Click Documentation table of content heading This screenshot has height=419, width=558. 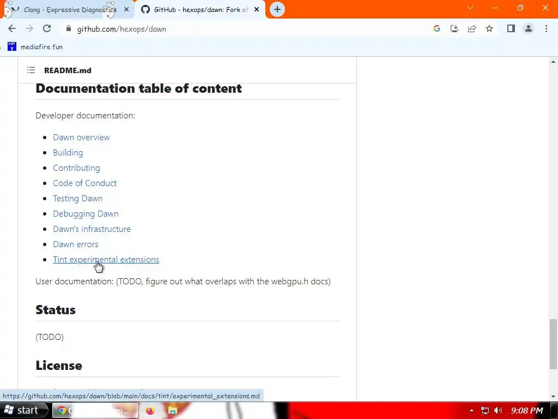[x=138, y=88]
